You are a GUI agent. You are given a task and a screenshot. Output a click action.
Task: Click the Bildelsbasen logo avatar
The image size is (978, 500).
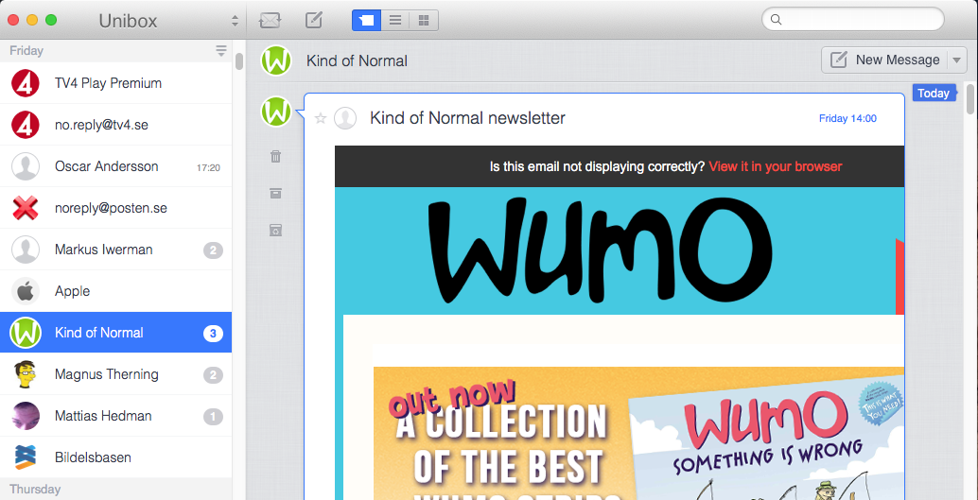coord(26,457)
